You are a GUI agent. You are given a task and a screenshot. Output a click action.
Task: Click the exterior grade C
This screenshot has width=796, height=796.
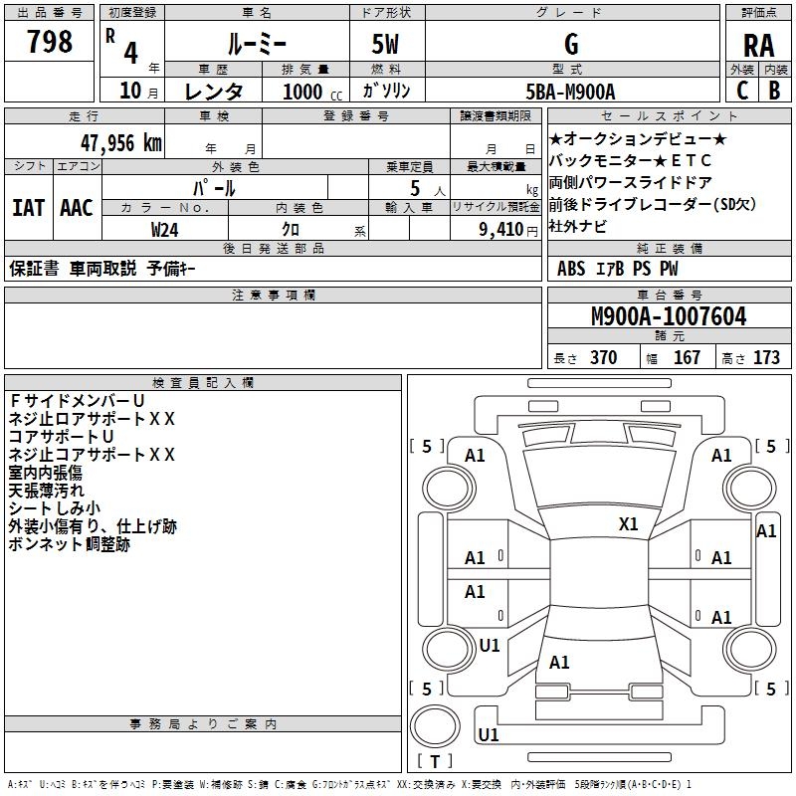pos(742,91)
